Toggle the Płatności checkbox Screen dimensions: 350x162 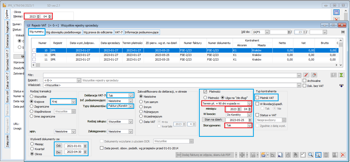click(x=205, y=92)
